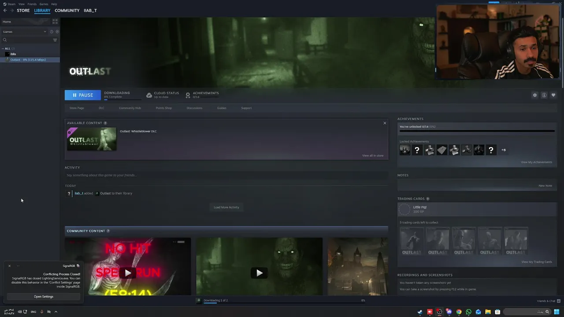Open Windows Start menu

557,312
